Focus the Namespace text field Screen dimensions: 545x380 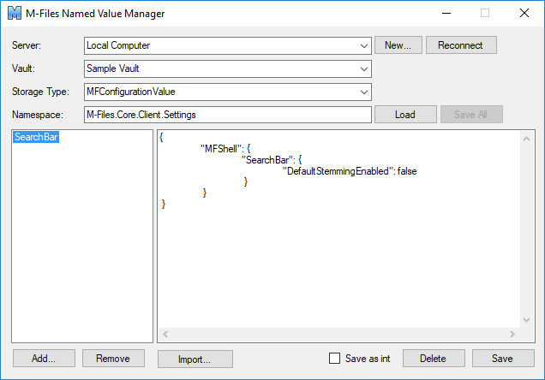tap(227, 115)
